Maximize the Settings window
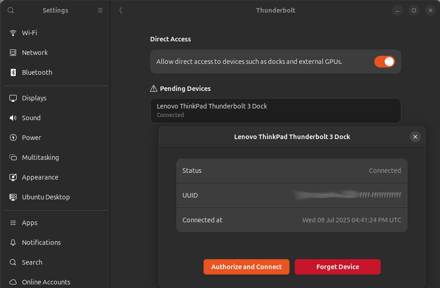Viewport: 440px width, 288px height. [x=413, y=10]
